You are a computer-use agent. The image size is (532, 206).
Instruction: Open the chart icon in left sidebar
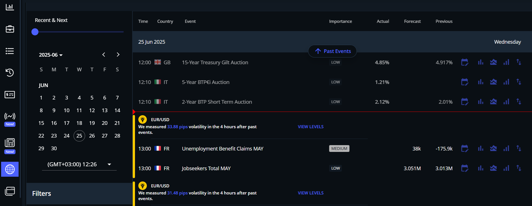(x=10, y=7)
